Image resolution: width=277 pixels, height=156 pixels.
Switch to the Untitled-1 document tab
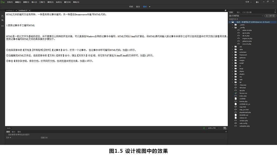pyautogui.click(x=10, y=11)
